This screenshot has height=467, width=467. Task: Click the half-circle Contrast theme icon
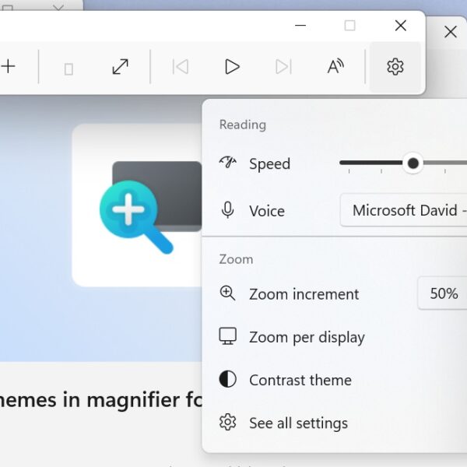[228, 379]
